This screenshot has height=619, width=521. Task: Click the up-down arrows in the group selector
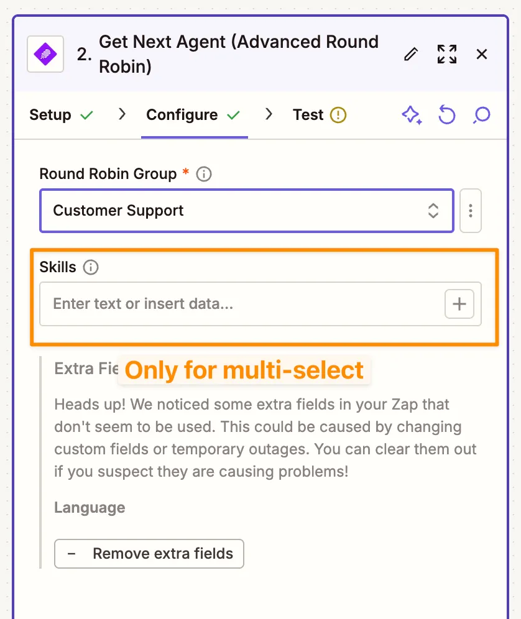[x=433, y=211]
